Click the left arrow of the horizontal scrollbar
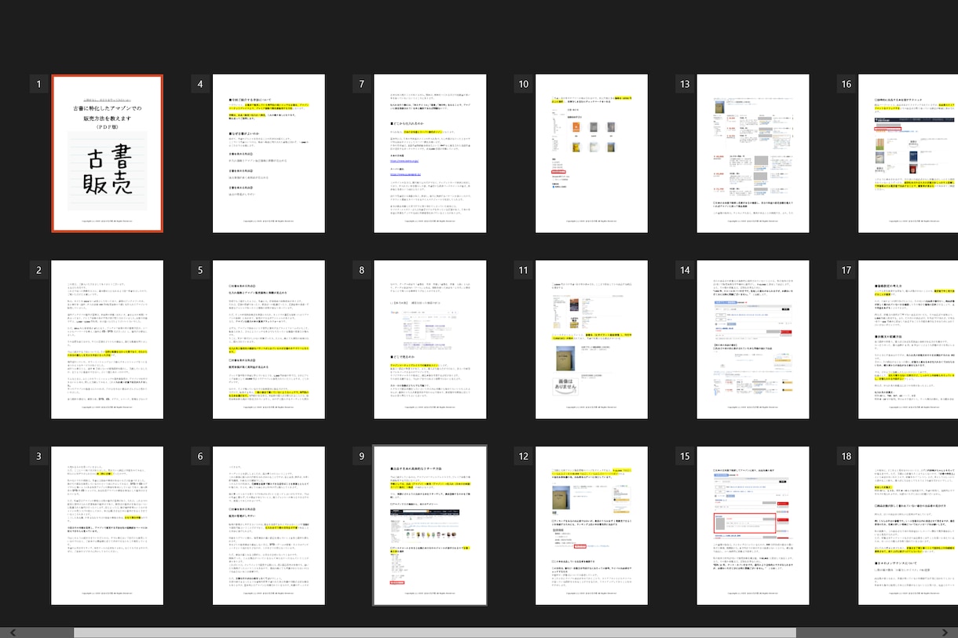 [x=13, y=633]
